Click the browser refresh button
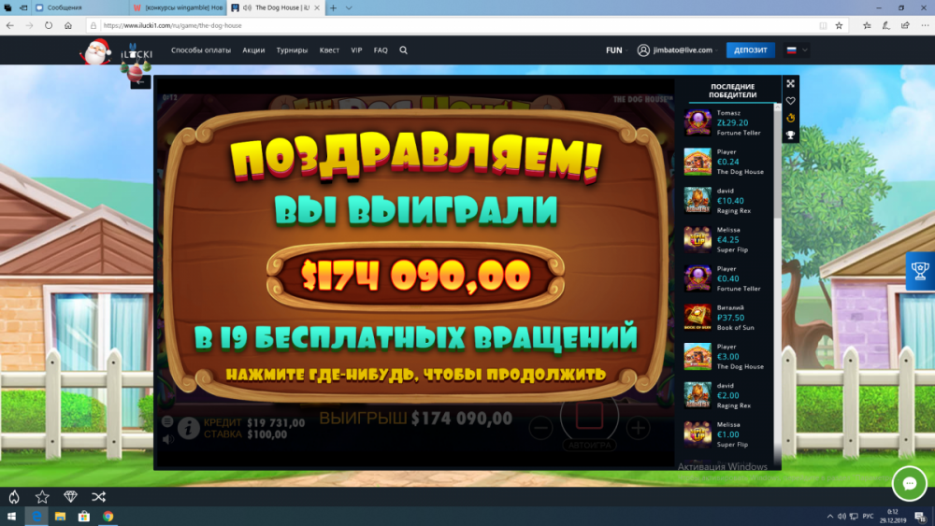 (49, 25)
